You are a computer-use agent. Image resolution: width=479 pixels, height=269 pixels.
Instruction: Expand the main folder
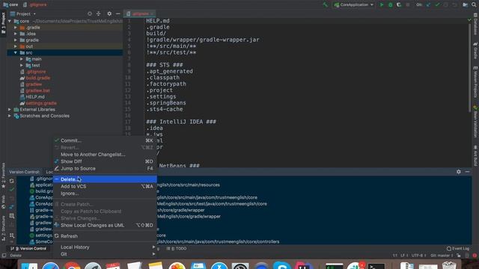22,59
